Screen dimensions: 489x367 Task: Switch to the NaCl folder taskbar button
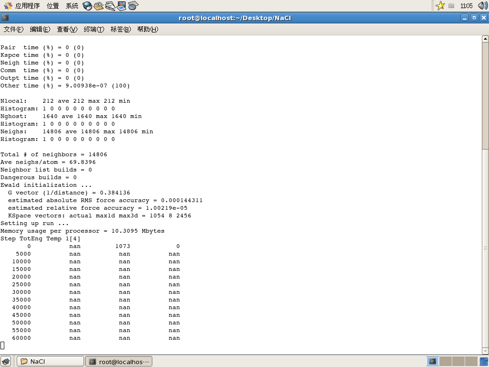coord(50,361)
